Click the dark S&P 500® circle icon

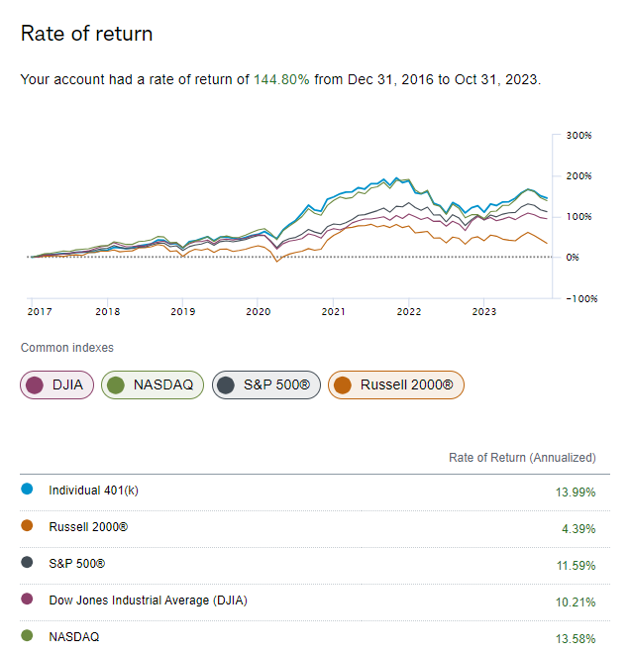[227, 385]
